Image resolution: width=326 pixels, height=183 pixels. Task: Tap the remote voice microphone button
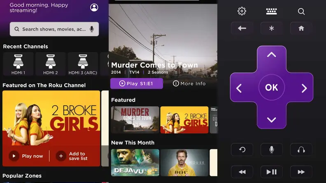coord(272,150)
